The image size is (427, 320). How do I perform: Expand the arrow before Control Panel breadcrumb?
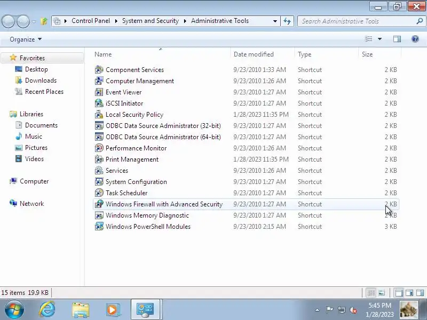66,21
